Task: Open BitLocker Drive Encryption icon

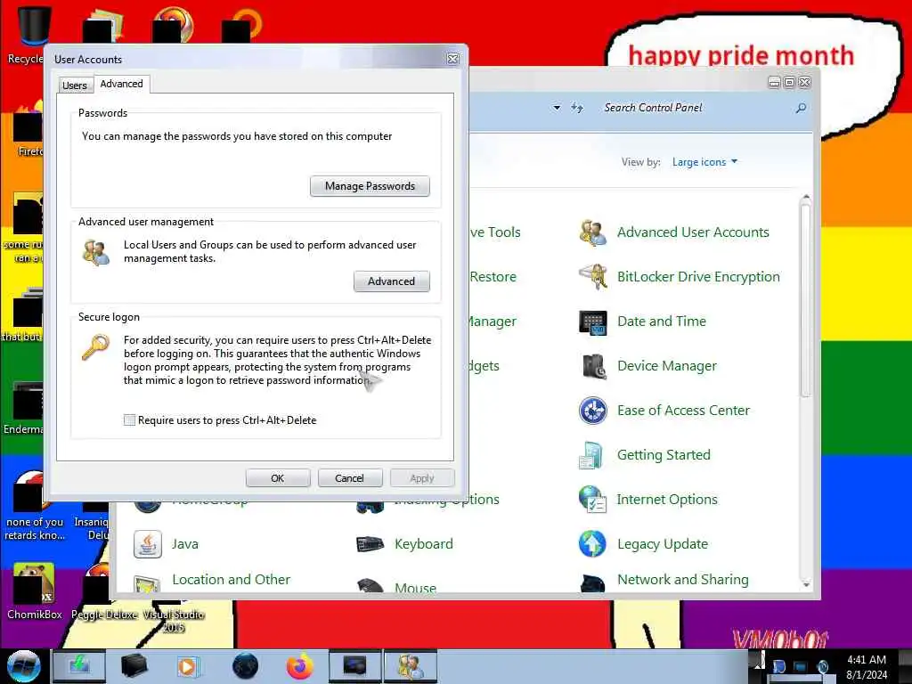Action: tap(592, 277)
